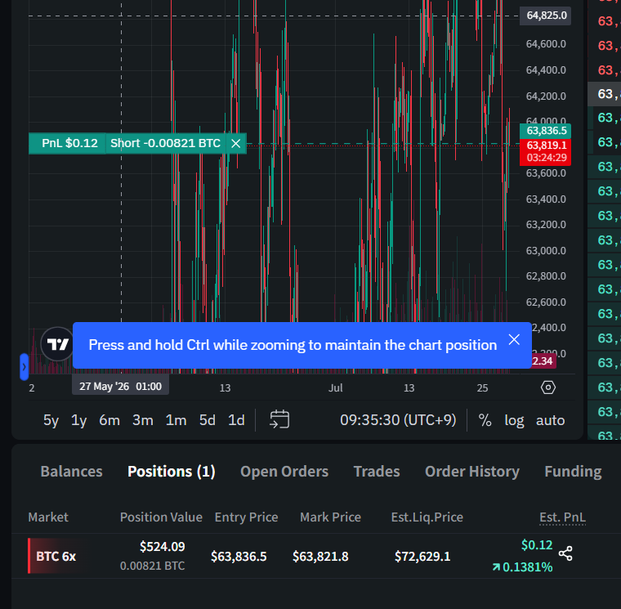The image size is (621, 609).
Task: Share the BTC position PnL
Action: pyautogui.click(x=565, y=553)
